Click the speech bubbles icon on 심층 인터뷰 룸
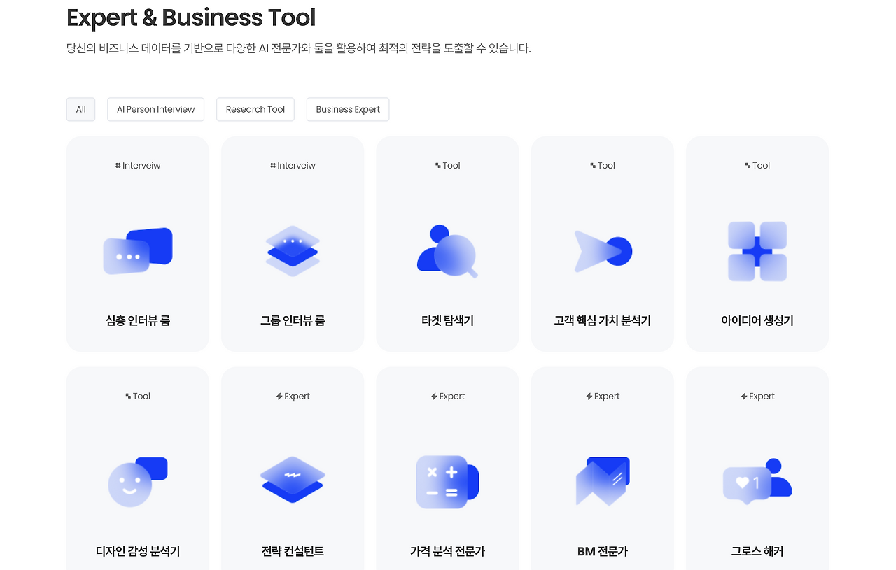The height and width of the screenshot is (570, 896). point(138,251)
